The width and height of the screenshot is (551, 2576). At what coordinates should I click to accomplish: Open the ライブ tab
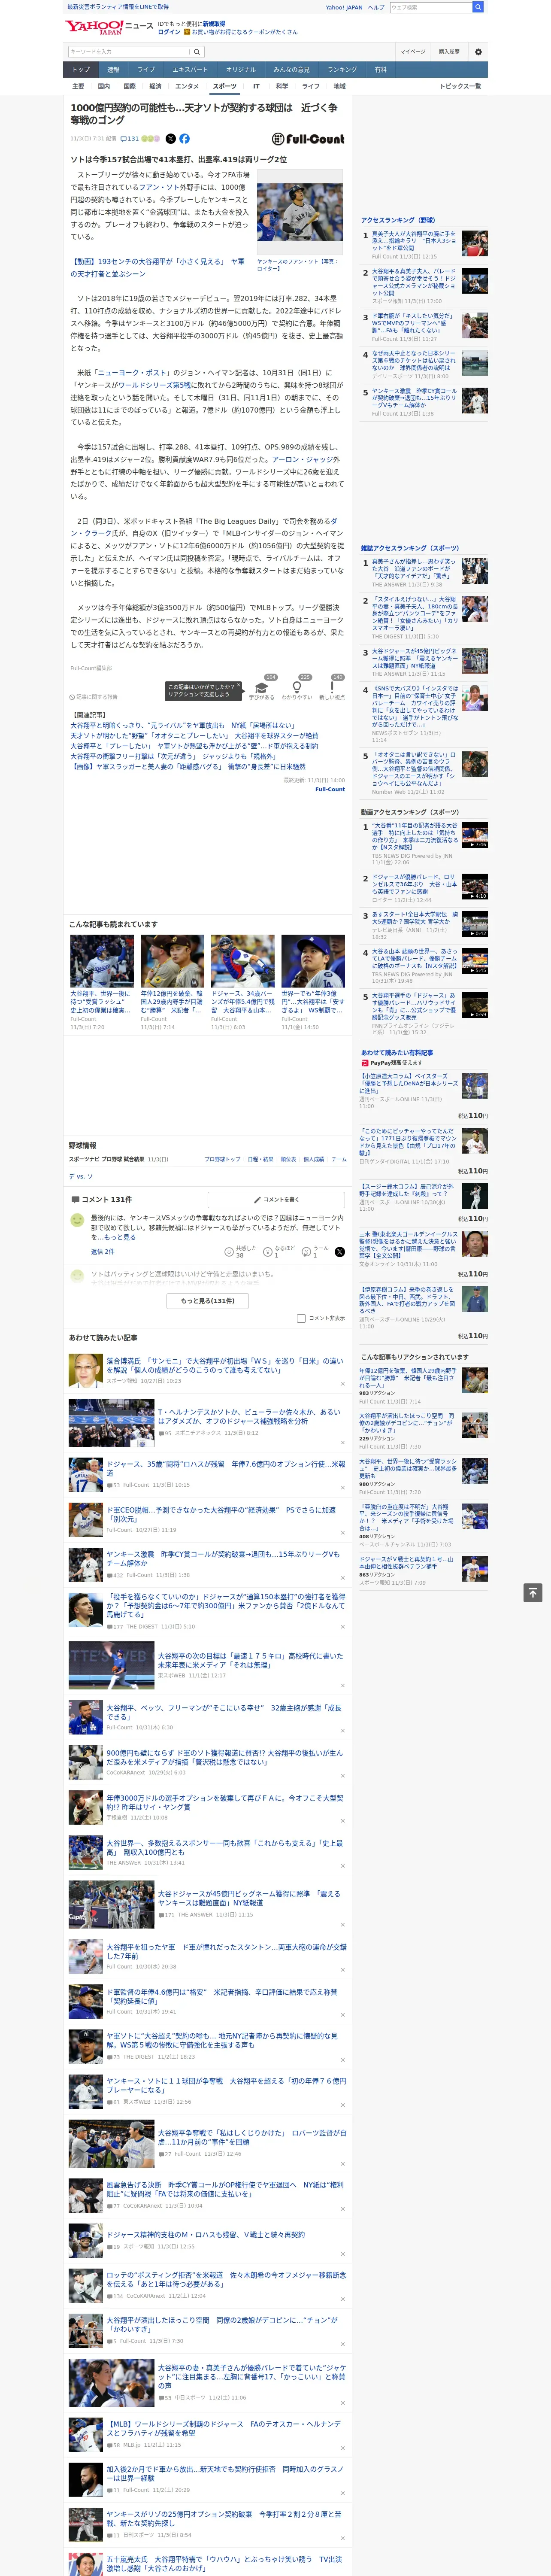pyautogui.click(x=146, y=70)
